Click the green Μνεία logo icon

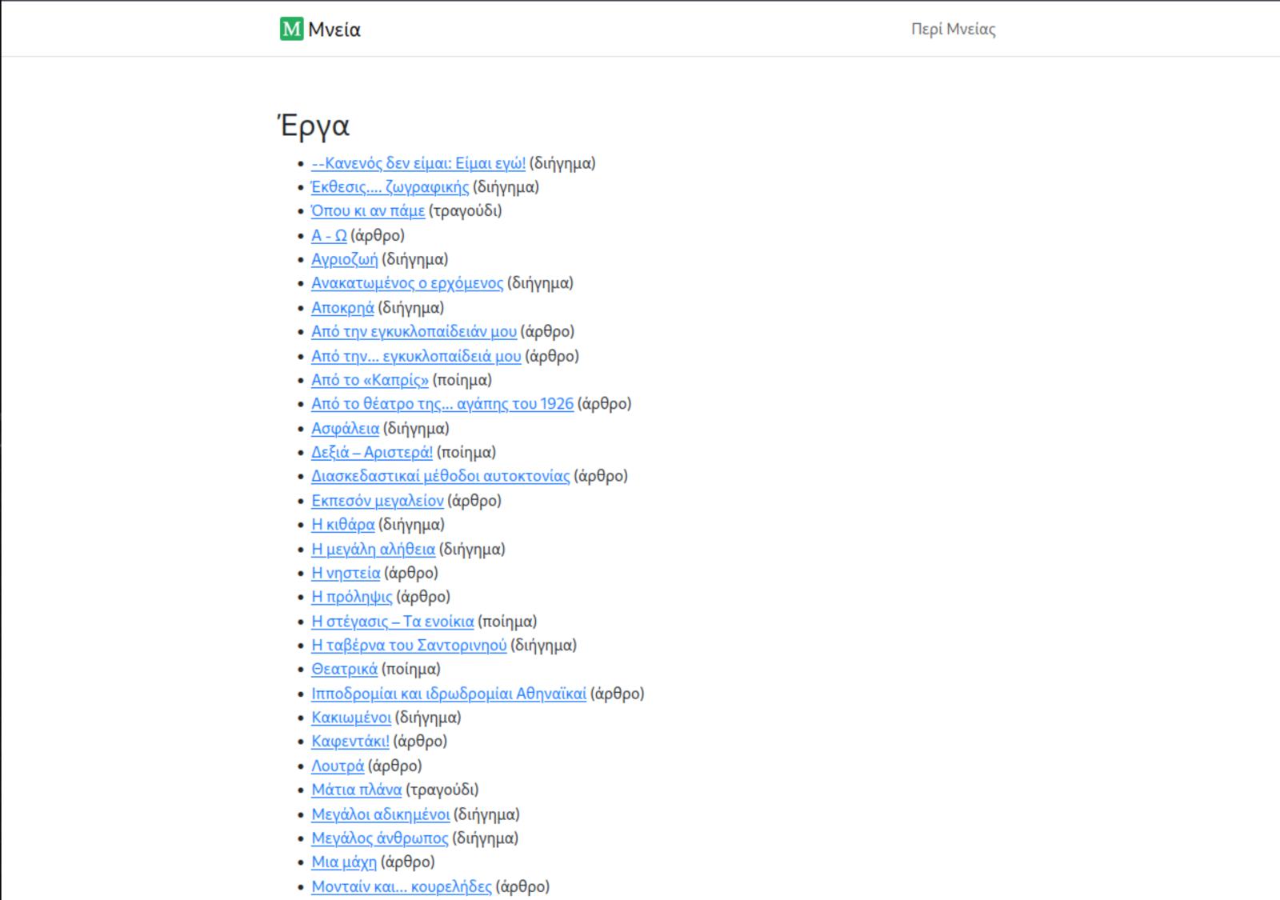[x=291, y=30]
